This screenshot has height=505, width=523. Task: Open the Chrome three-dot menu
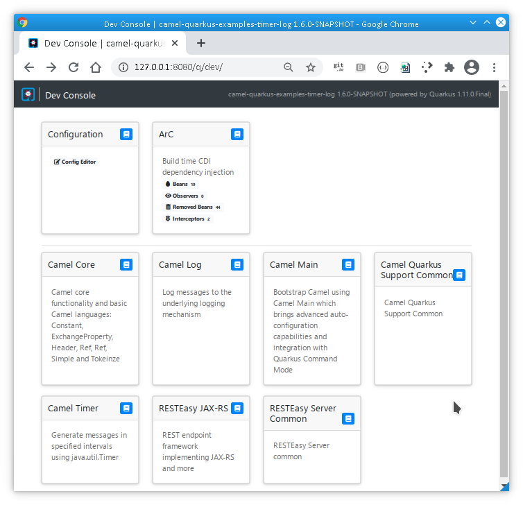[494, 67]
